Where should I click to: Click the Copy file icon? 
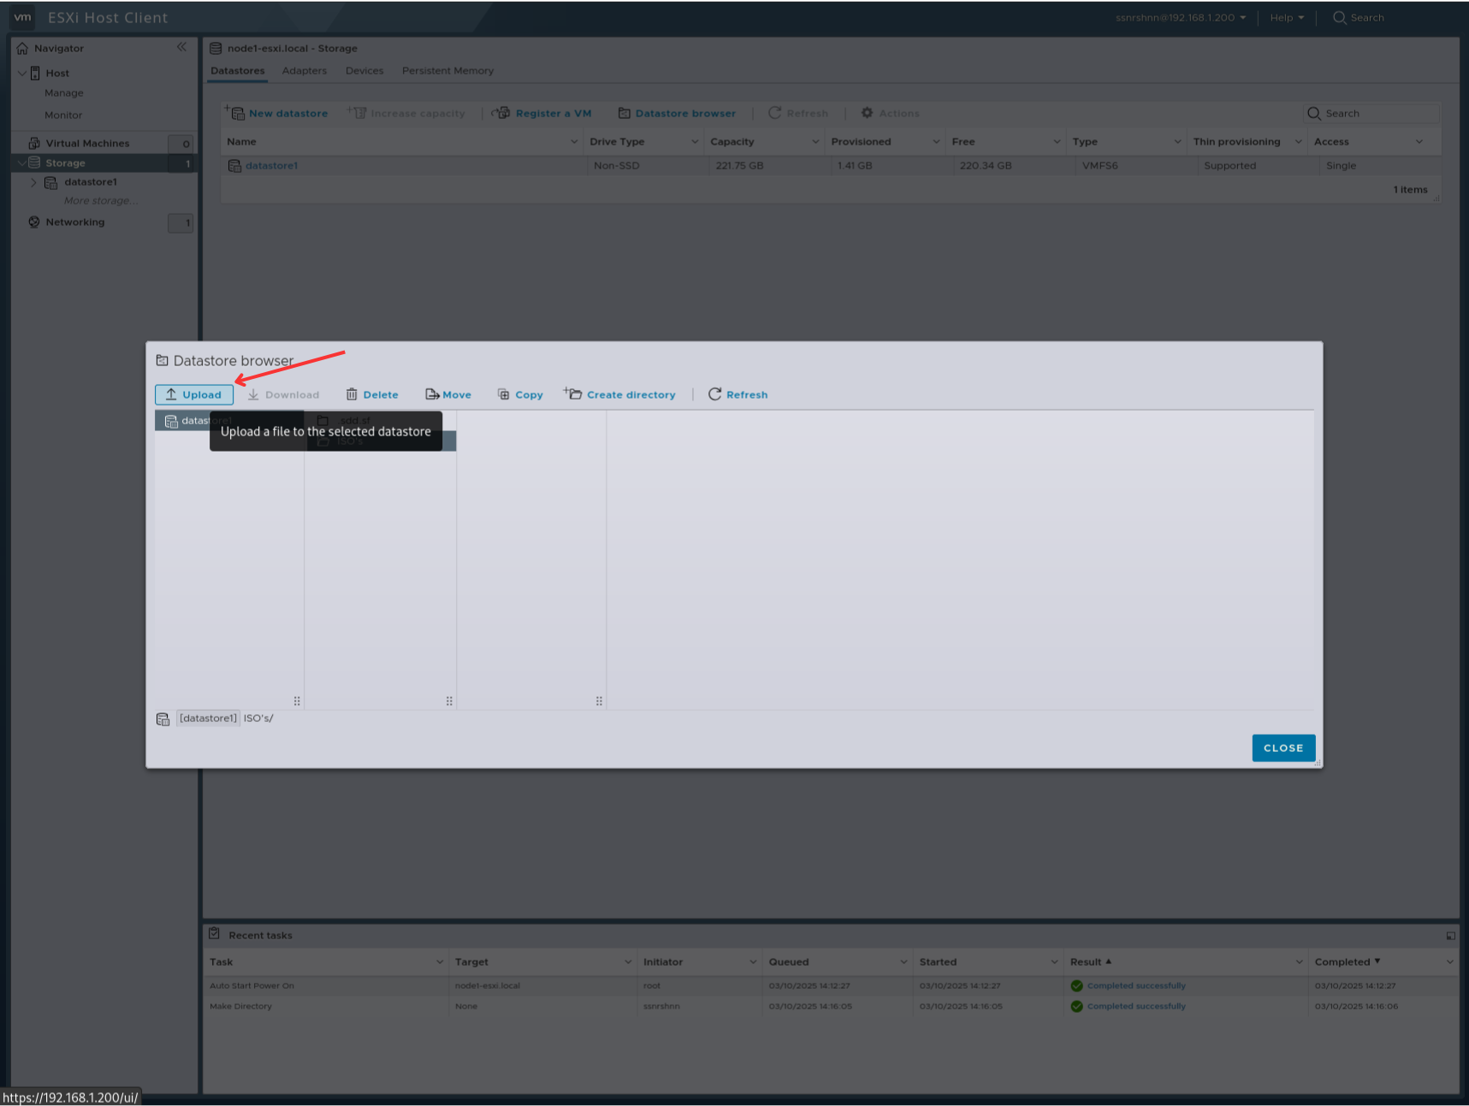click(504, 394)
